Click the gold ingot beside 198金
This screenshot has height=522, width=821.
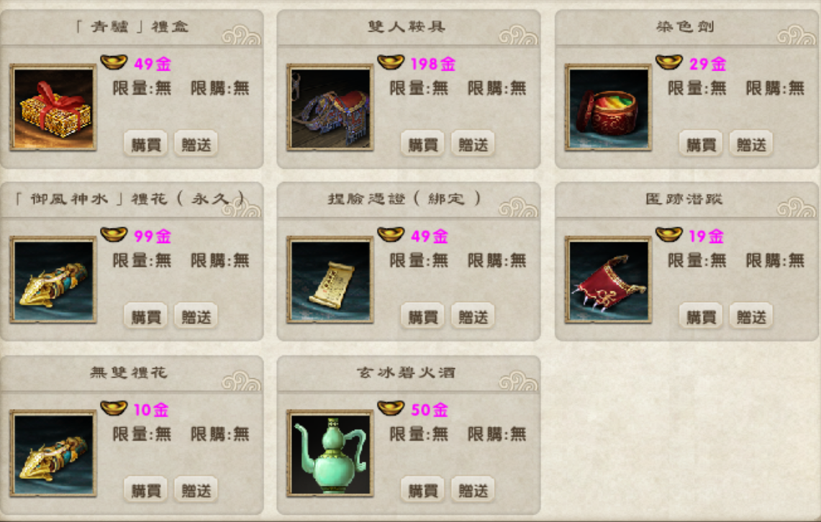[x=391, y=63]
